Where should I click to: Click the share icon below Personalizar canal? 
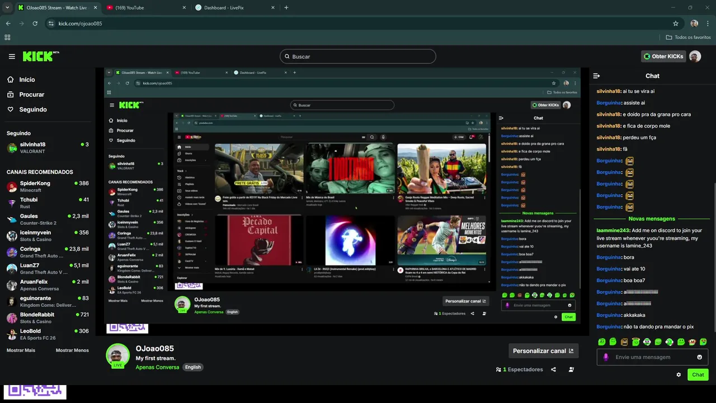pos(553,369)
